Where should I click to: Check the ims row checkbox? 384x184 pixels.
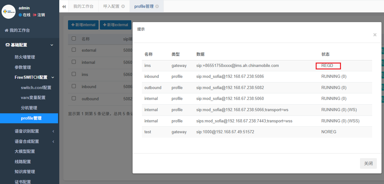pos(74,74)
